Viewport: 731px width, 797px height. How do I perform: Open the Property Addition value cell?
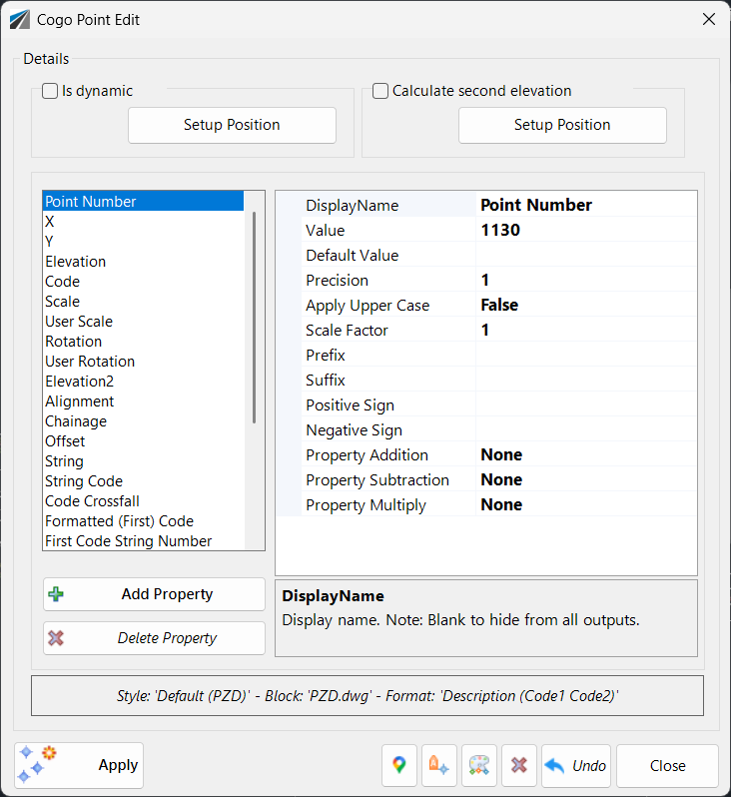click(x=585, y=455)
